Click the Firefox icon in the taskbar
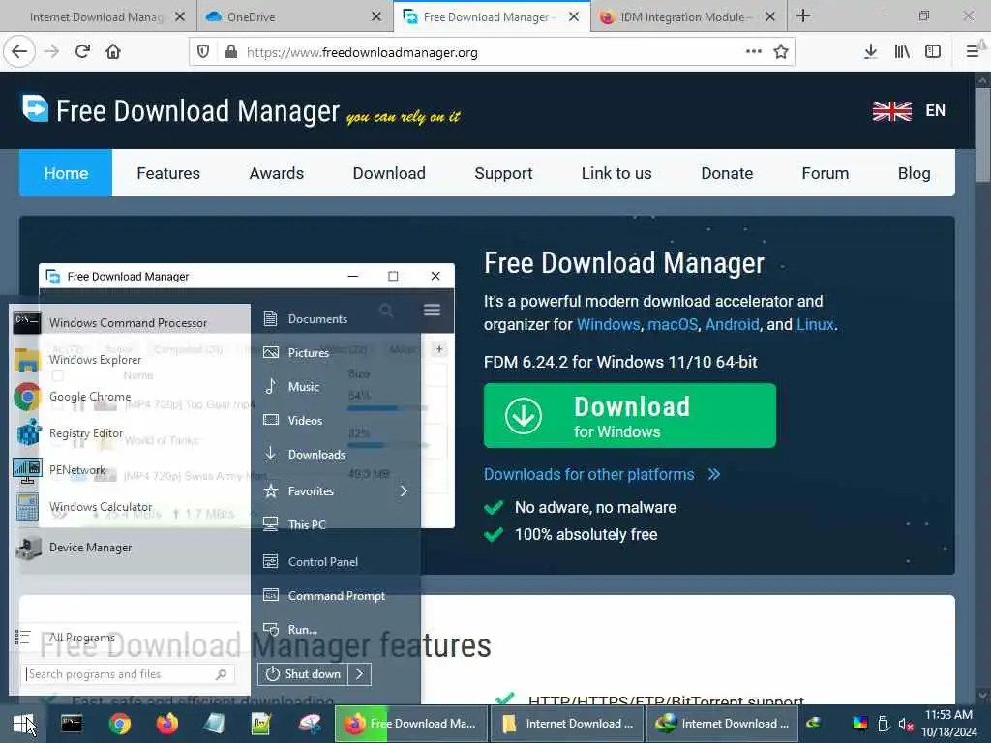Screen dimensions: 991x743 167,724
